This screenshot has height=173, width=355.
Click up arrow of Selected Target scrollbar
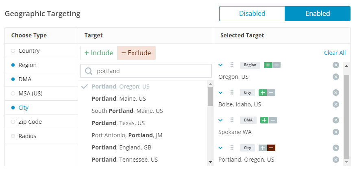pos(346,66)
